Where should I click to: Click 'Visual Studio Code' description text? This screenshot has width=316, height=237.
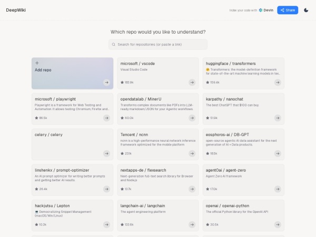(134, 70)
